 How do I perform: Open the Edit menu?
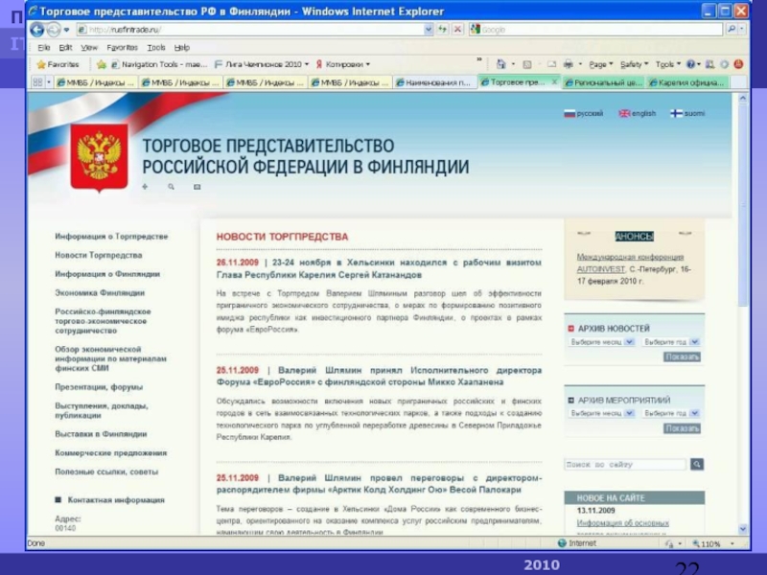[x=65, y=47]
